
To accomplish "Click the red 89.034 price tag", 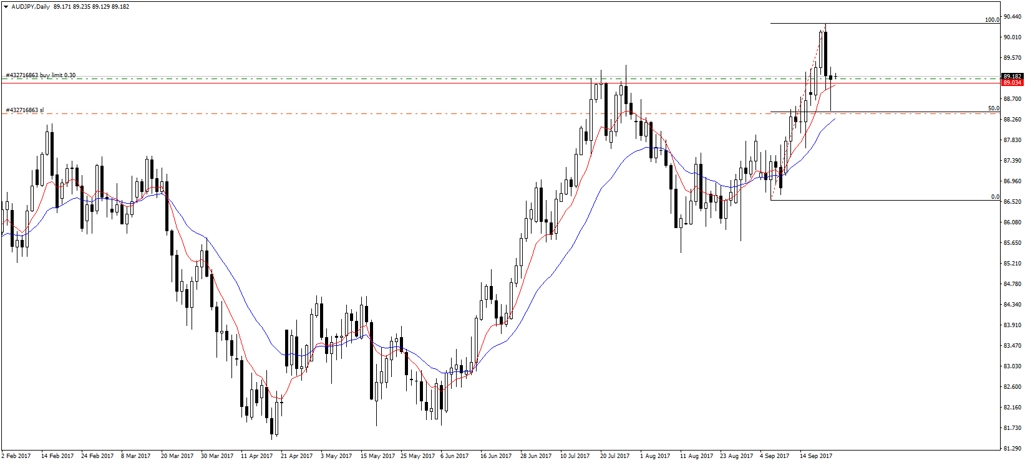I will pos(1012,82).
